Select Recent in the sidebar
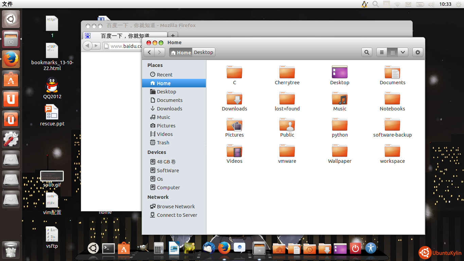Screen dimensions: 464x261 (164, 75)
